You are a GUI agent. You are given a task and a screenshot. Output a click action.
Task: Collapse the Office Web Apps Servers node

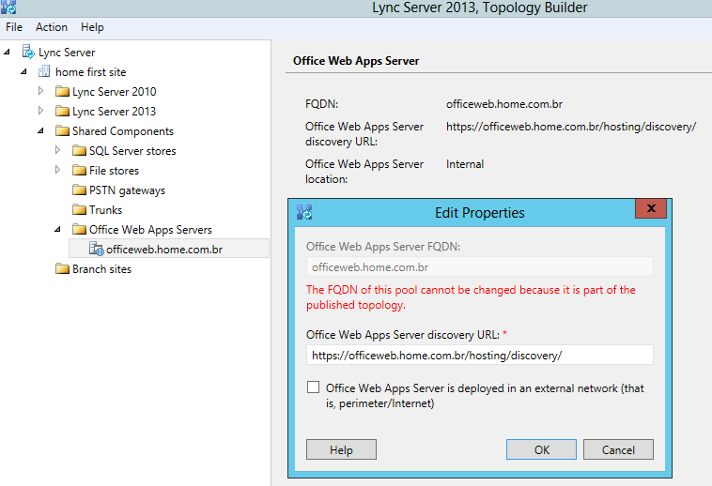tap(57, 230)
